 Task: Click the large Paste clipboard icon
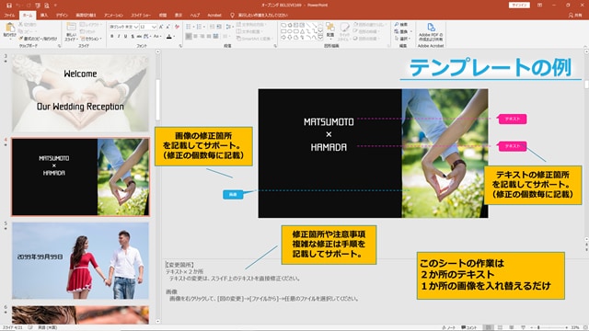coord(10,29)
